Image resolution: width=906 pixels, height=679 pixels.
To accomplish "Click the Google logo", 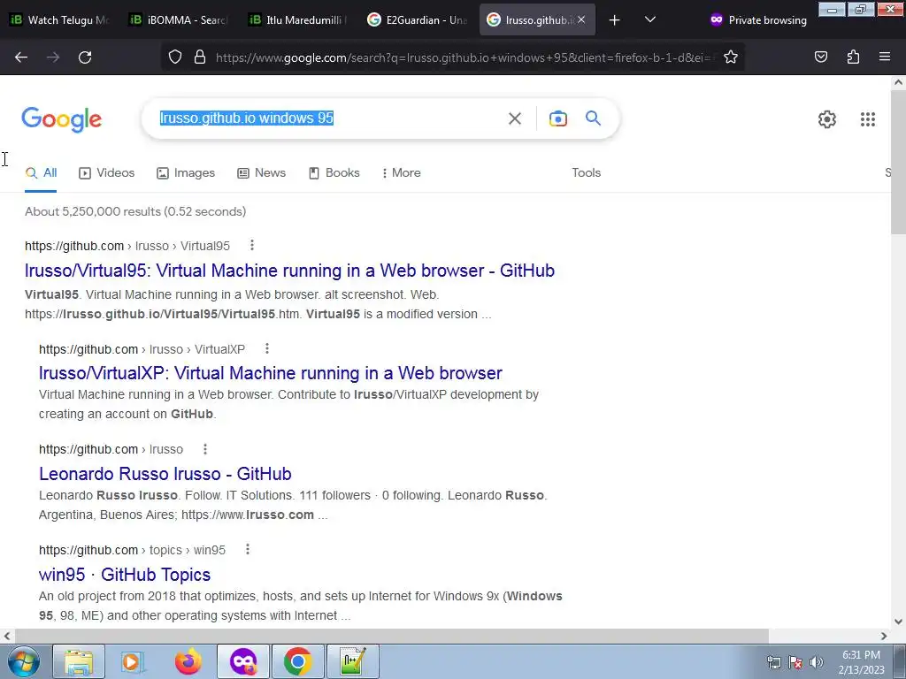I will point(62,119).
